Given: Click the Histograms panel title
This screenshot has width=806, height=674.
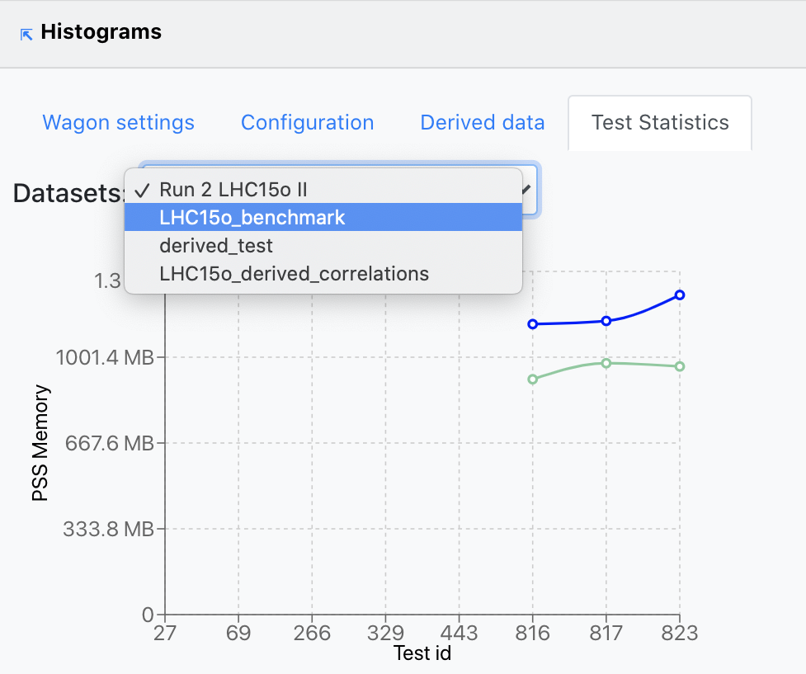Looking at the screenshot, I should (x=101, y=33).
